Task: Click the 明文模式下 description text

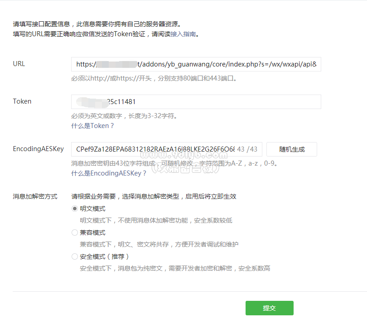Action: point(156,220)
